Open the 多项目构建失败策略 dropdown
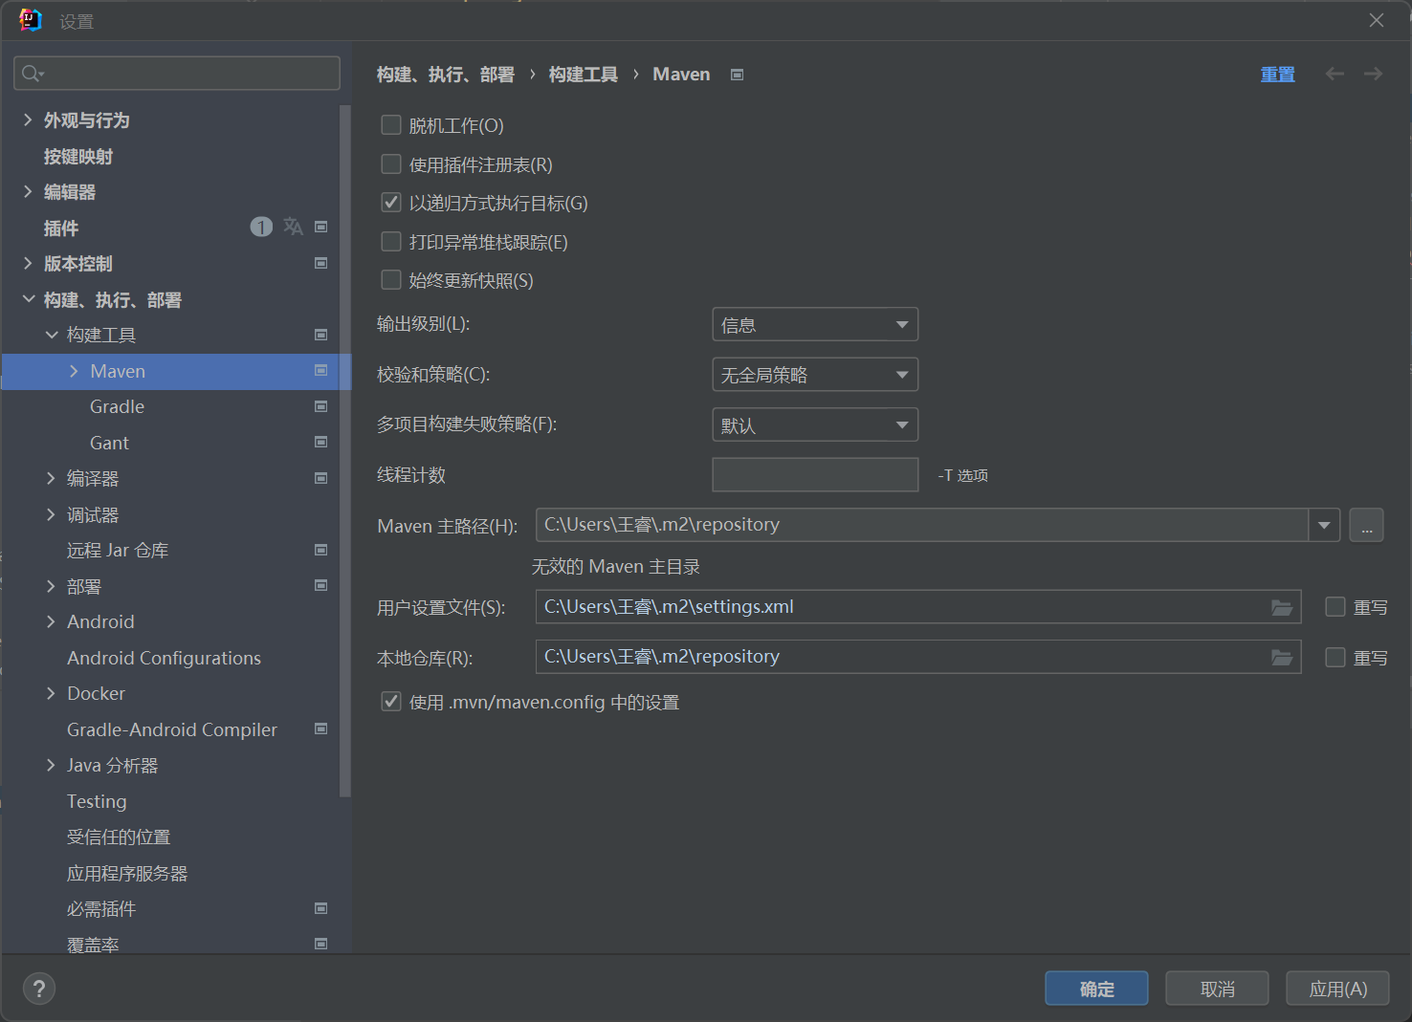1412x1022 pixels. 815,424
